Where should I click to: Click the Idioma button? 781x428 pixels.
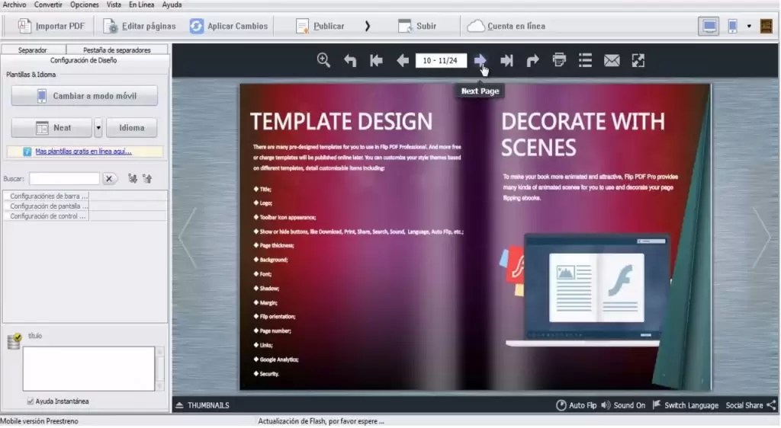[131, 128]
